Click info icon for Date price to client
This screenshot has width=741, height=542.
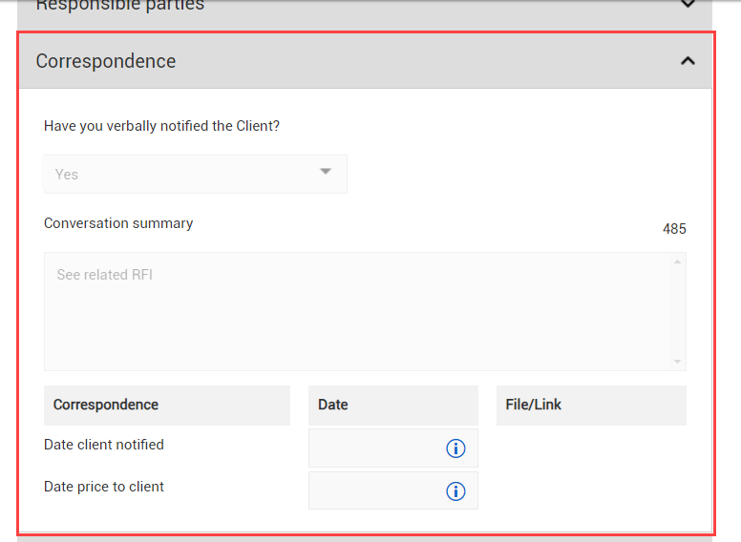point(455,491)
